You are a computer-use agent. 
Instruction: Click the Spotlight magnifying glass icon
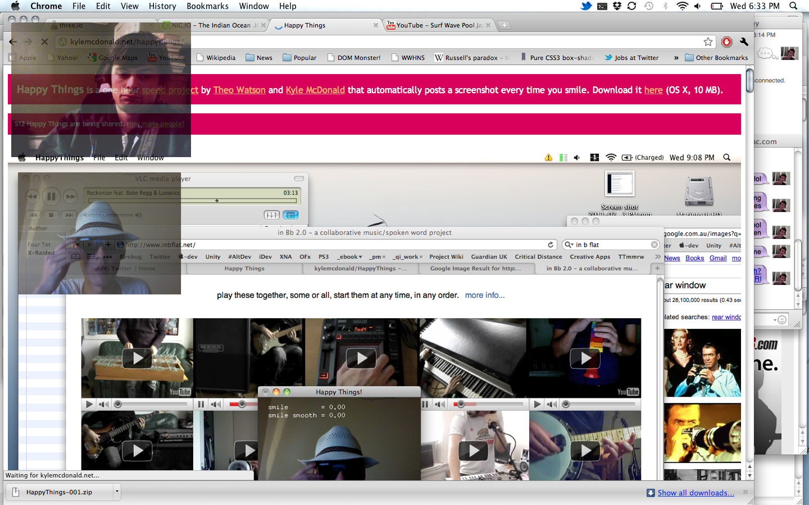tap(793, 6)
